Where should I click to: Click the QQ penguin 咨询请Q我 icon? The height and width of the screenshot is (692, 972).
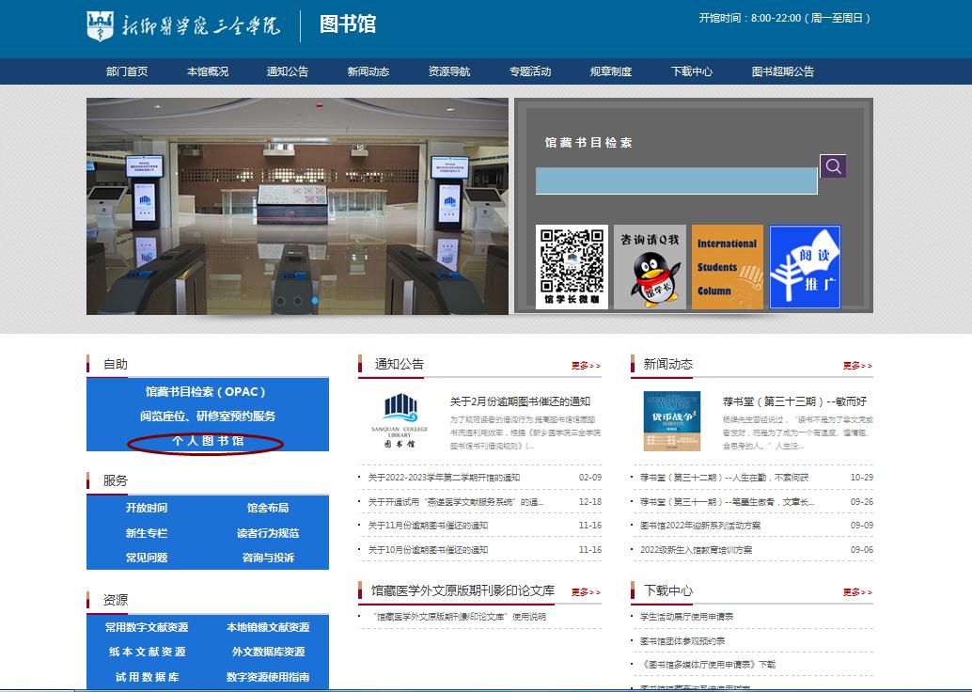[650, 267]
